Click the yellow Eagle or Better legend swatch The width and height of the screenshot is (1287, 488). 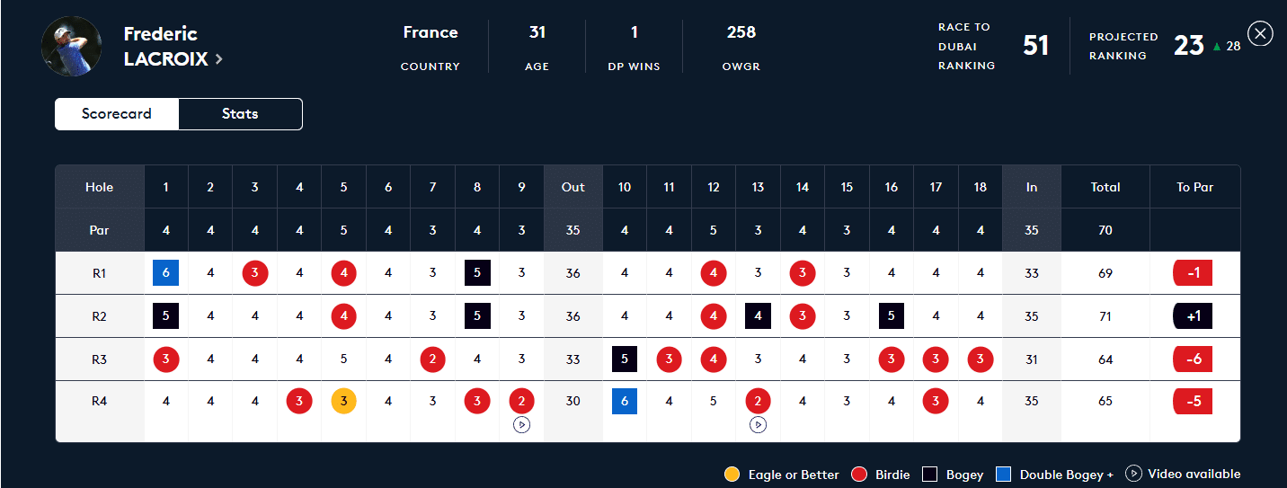pyautogui.click(x=732, y=475)
